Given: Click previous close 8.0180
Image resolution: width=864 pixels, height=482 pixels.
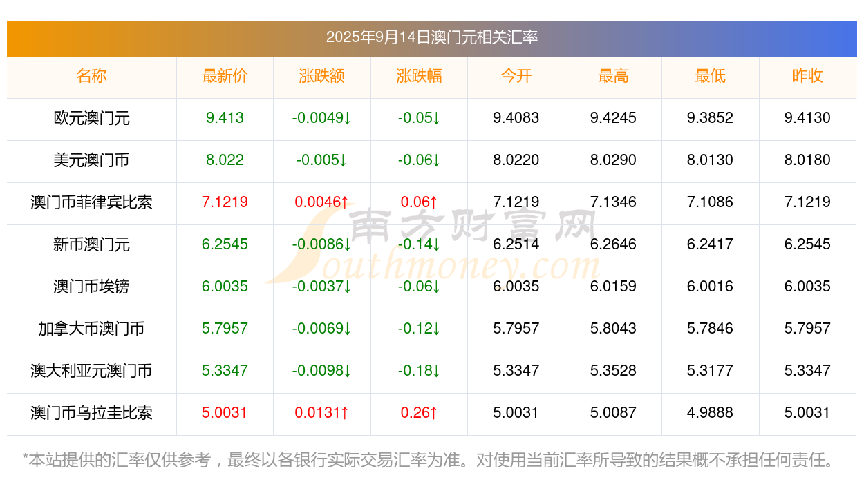Looking at the screenshot, I should pyautogui.click(x=807, y=160).
